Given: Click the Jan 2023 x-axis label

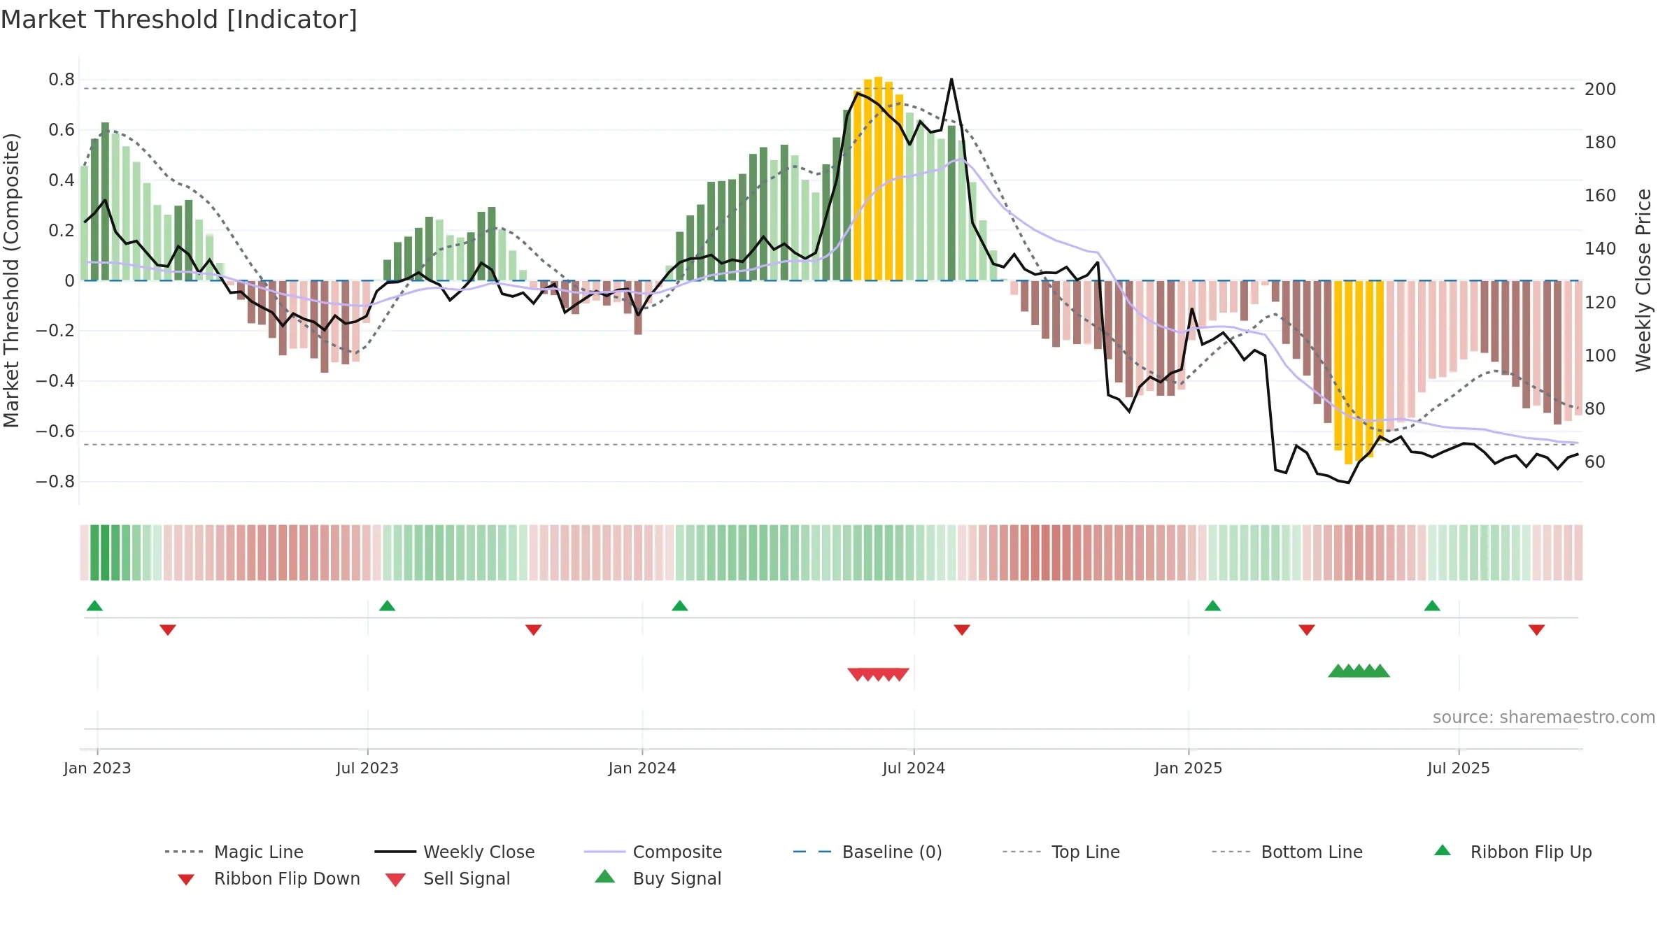Looking at the screenshot, I should (97, 768).
